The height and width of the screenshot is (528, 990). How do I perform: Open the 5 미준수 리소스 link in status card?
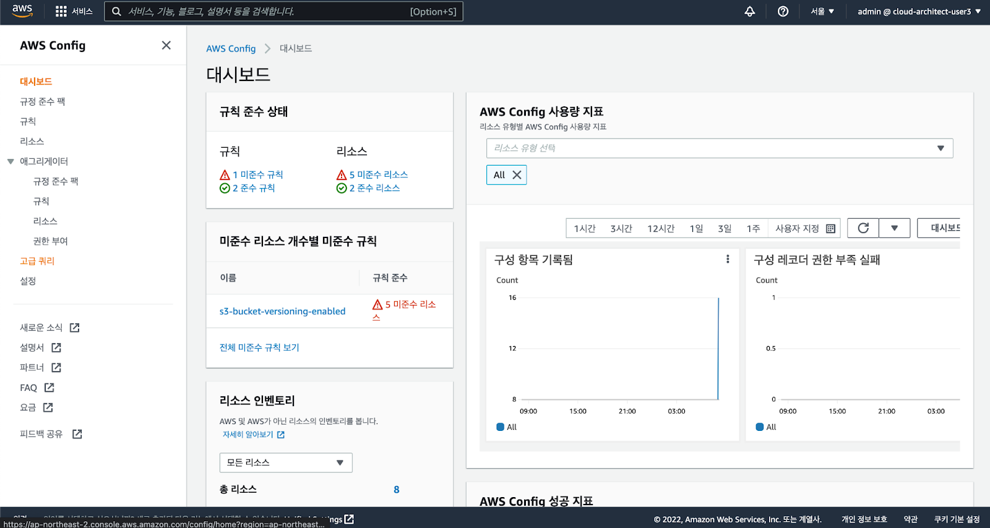379,175
